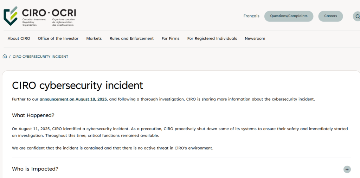The height and width of the screenshot is (178, 360).
Task: Expand the Who is Impacted? section heading
Action: click(35, 169)
